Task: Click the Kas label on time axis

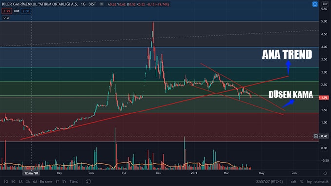Action: point(158,173)
